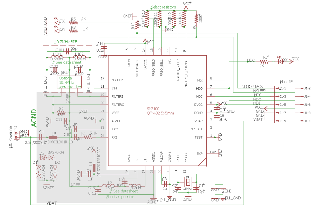Click capacitor C14 0.1u symbol
The image size is (315, 210).
coord(105,47)
